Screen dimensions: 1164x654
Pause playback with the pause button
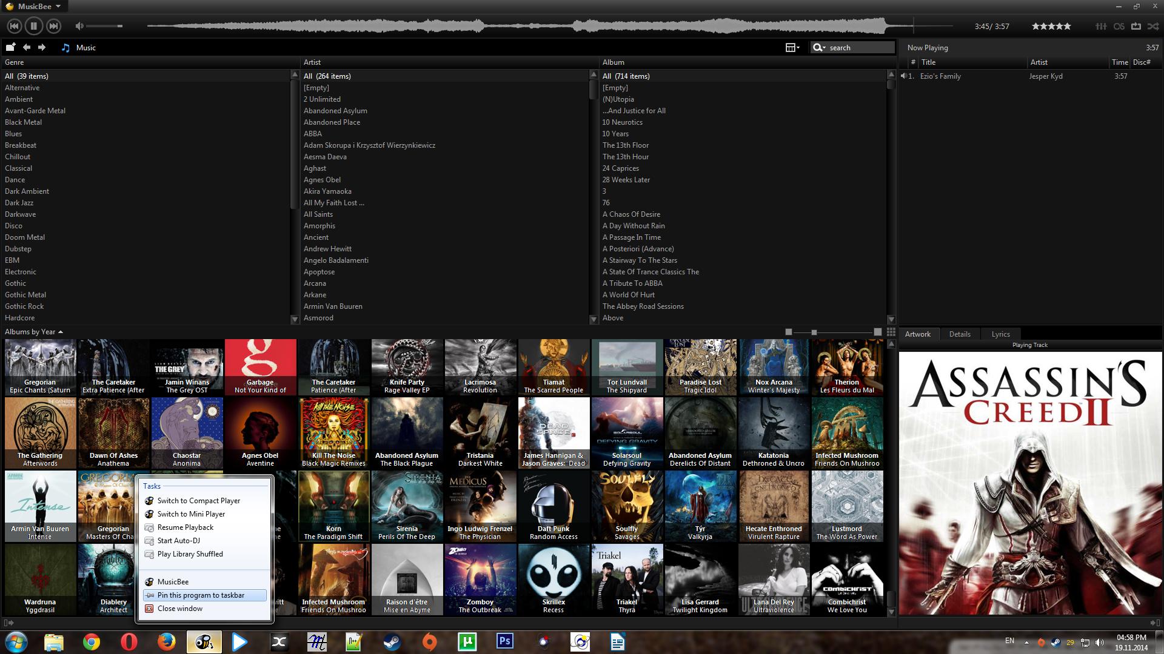[x=34, y=26]
